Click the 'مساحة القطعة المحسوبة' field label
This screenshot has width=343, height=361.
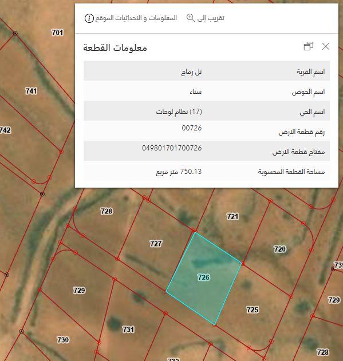coord(291,172)
